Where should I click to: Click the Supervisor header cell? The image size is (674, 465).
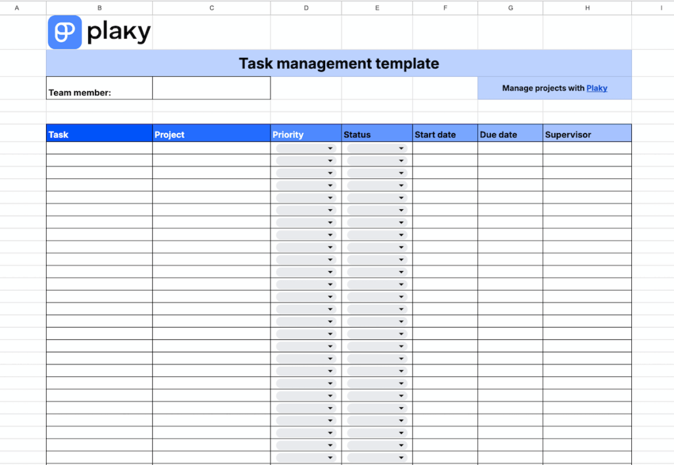pyautogui.click(x=586, y=134)
